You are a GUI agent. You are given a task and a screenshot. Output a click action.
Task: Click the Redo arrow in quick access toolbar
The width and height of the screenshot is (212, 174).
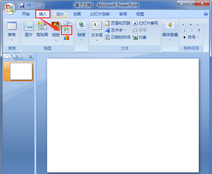(x=39, y=5)
